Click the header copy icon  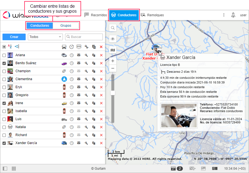[x=94, y=47]
